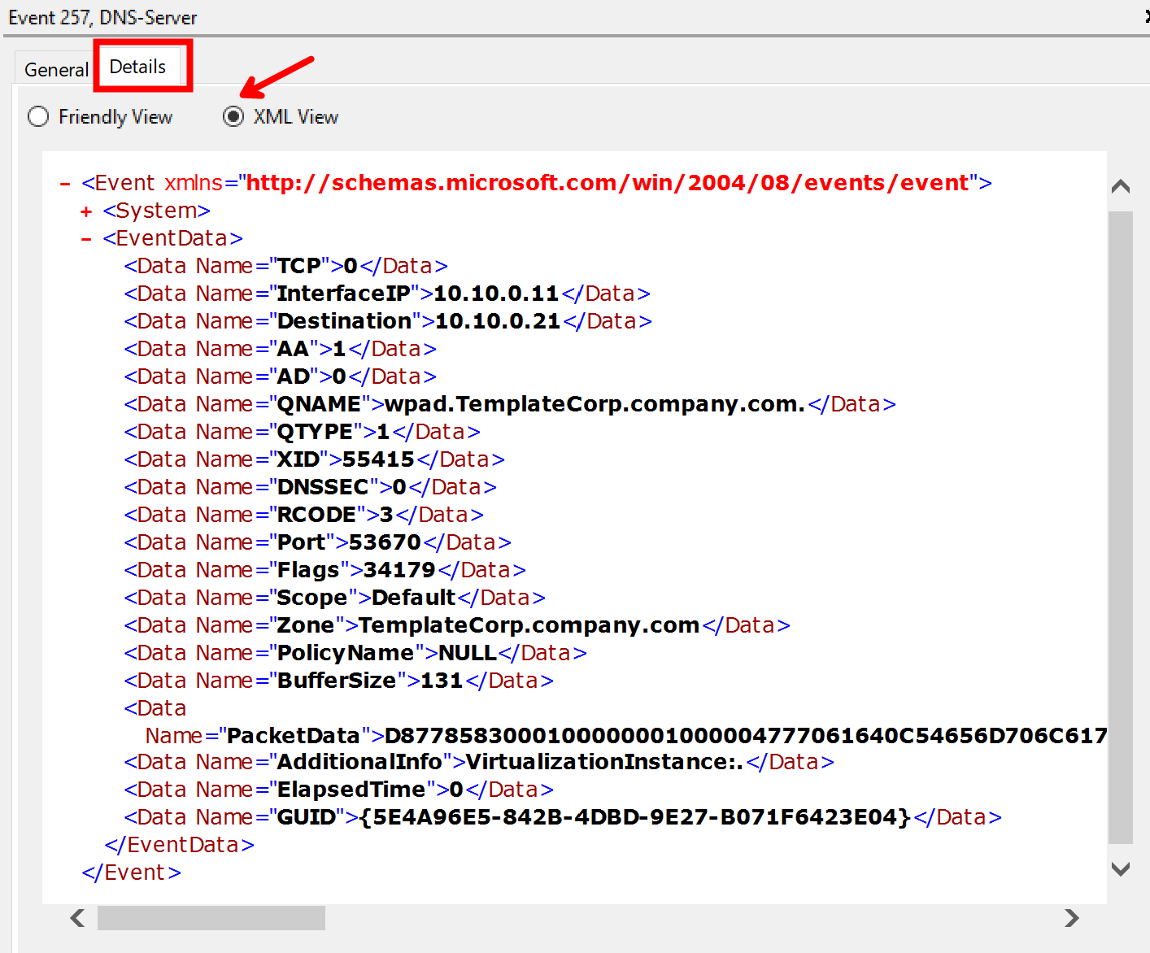The width and height of the screenshot is (1150, 953).
Task: Click the Microsoft schema namespace URL
Action: [607, 183]
